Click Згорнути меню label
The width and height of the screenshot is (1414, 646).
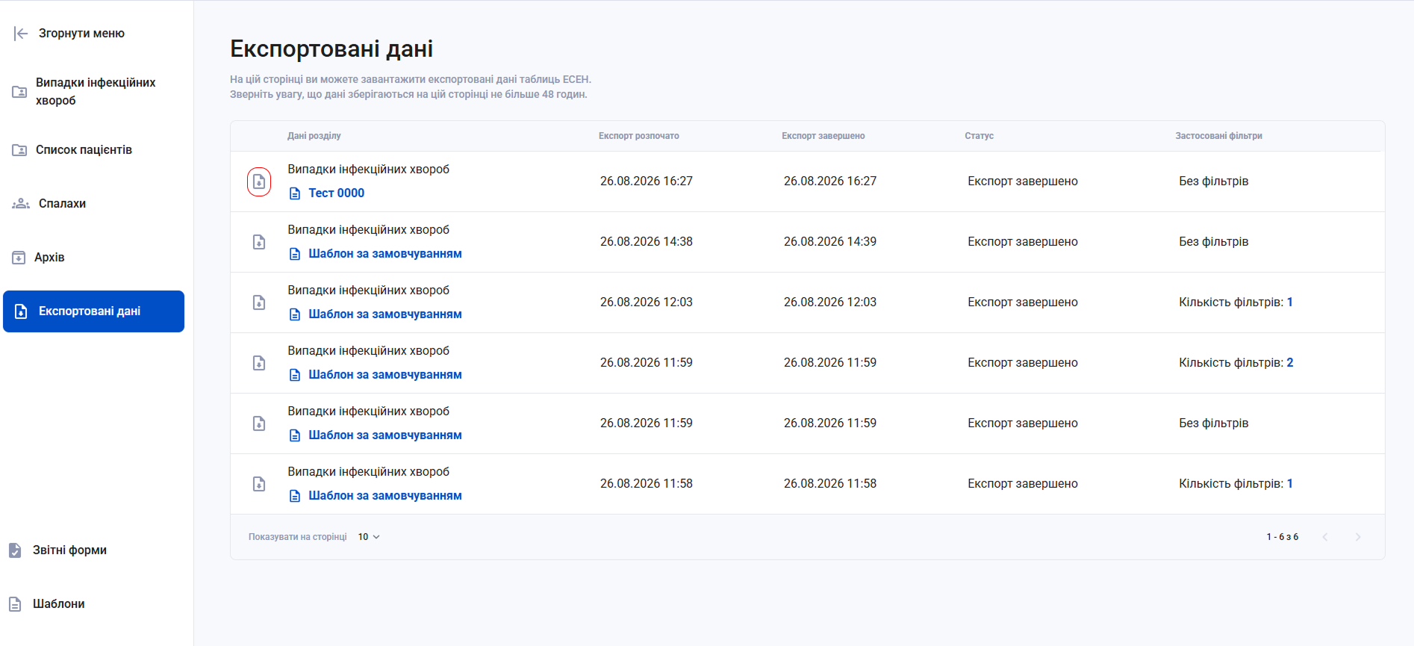tap(81, 34)
